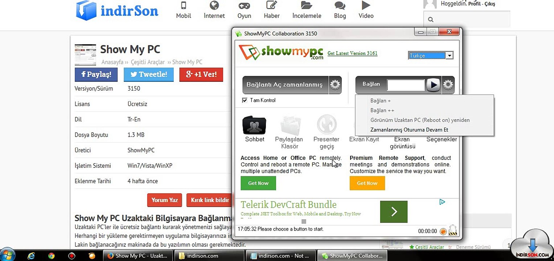554x261 pixels.
Task: Switch to ShowMyPC Collaboration taskbar window
Action: click(x=352, y=256)
